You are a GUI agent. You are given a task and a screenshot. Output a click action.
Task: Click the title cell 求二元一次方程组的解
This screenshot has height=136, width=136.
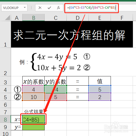coord(72,34)
